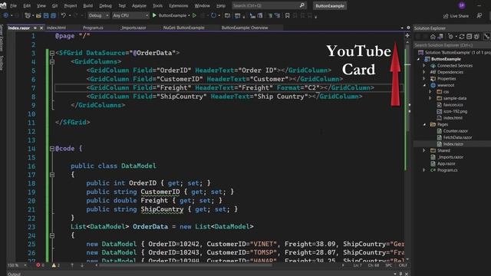
Task: Switch to the ButtonExample: Overview tab
Action: (x=245, y=28)
